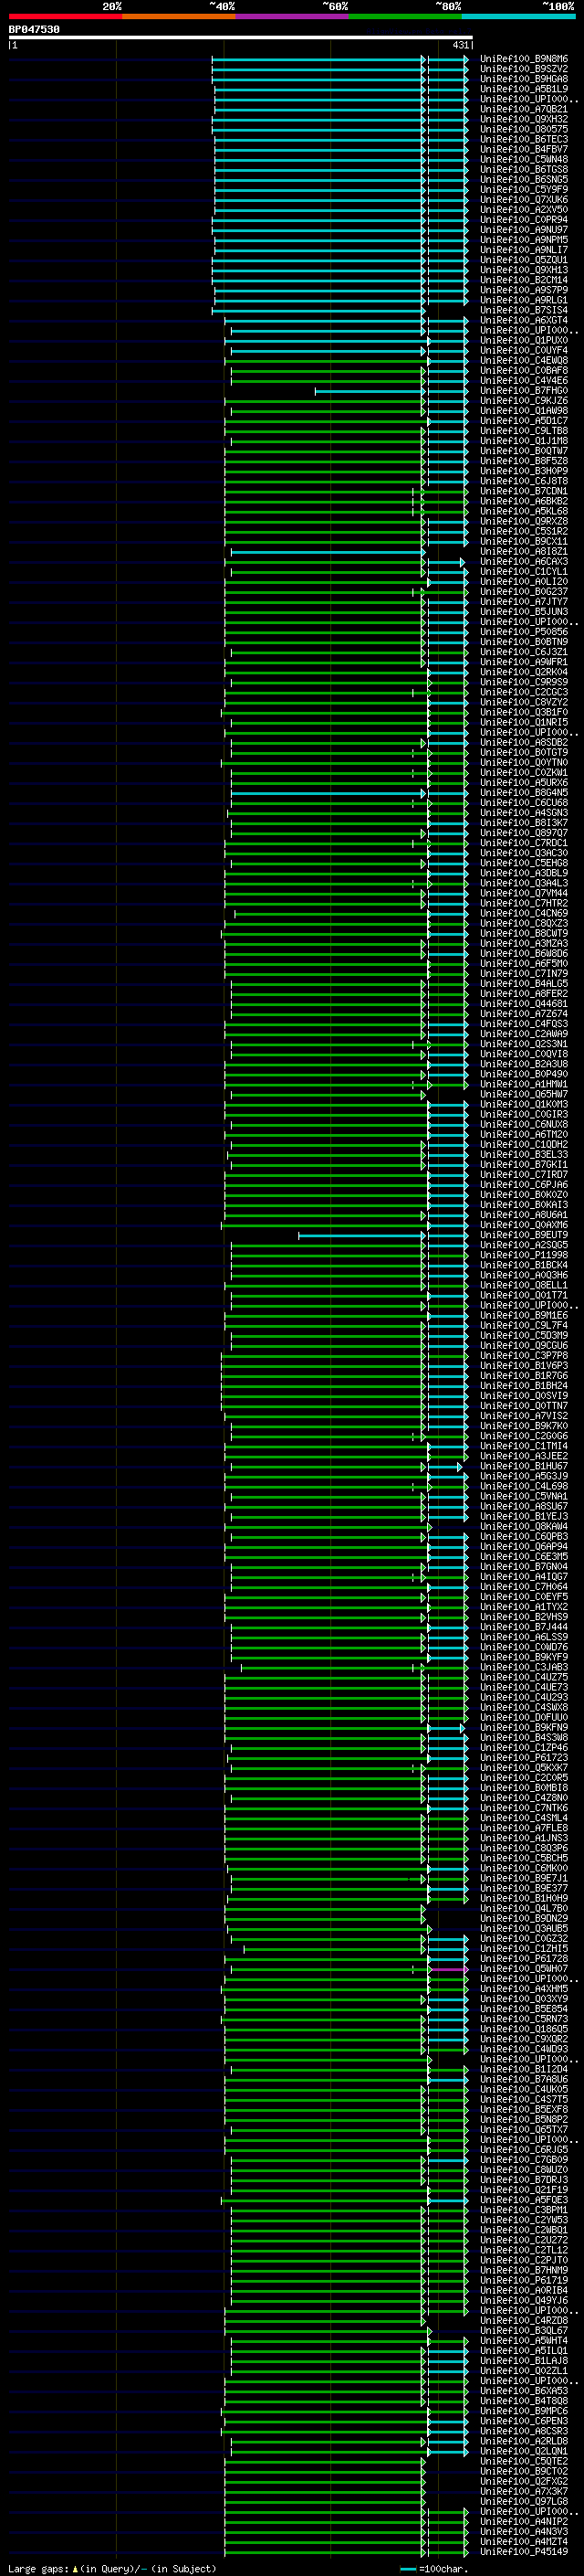Select hit label UniRef100_B8G4N5
The width and height of the screenshot is (584, 2576).
pyautogui.click(x=524, y=793)
